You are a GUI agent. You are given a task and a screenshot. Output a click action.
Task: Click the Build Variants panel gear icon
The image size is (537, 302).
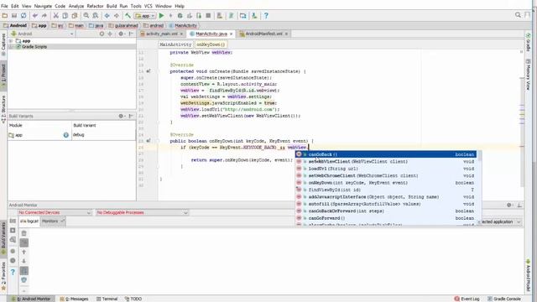coord(121,116)
